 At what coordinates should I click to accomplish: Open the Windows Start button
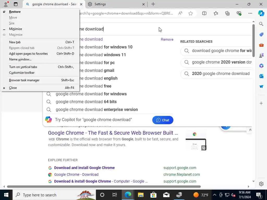coord(6,195)
